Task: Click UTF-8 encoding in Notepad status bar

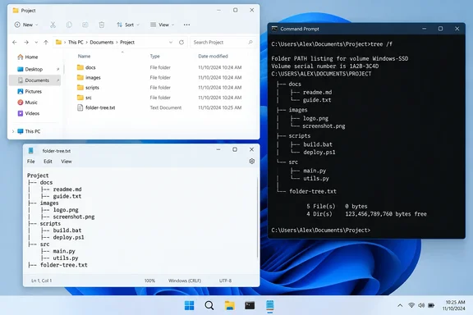Action: click(225, 281)
